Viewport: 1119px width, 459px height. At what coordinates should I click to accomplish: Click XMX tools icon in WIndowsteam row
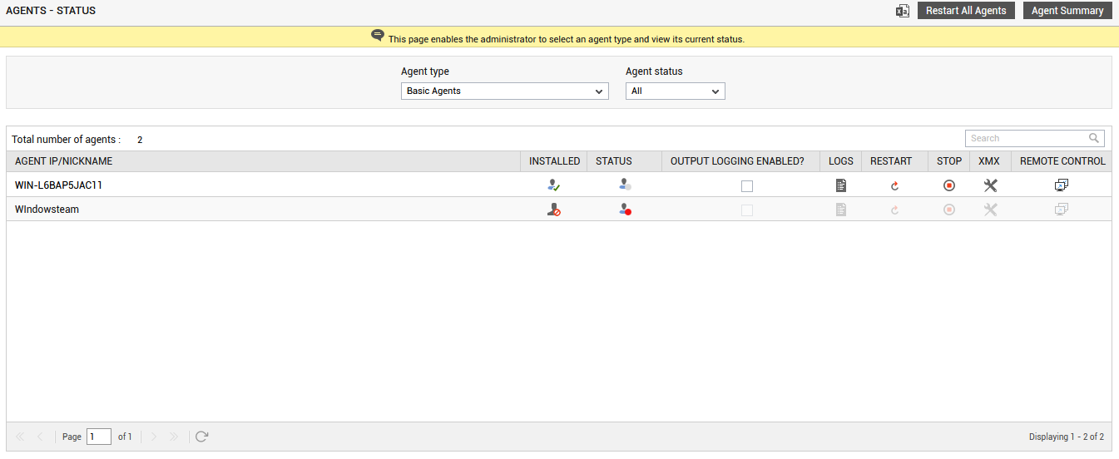pyautogui.click(x=990, y=210)
